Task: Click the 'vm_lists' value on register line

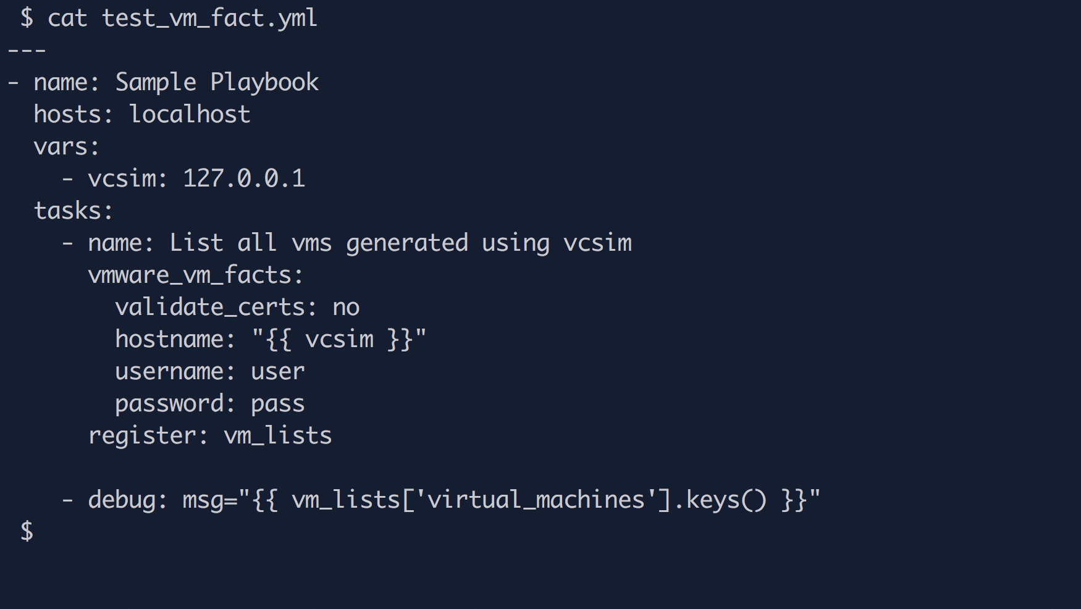Action: (277, 436)
